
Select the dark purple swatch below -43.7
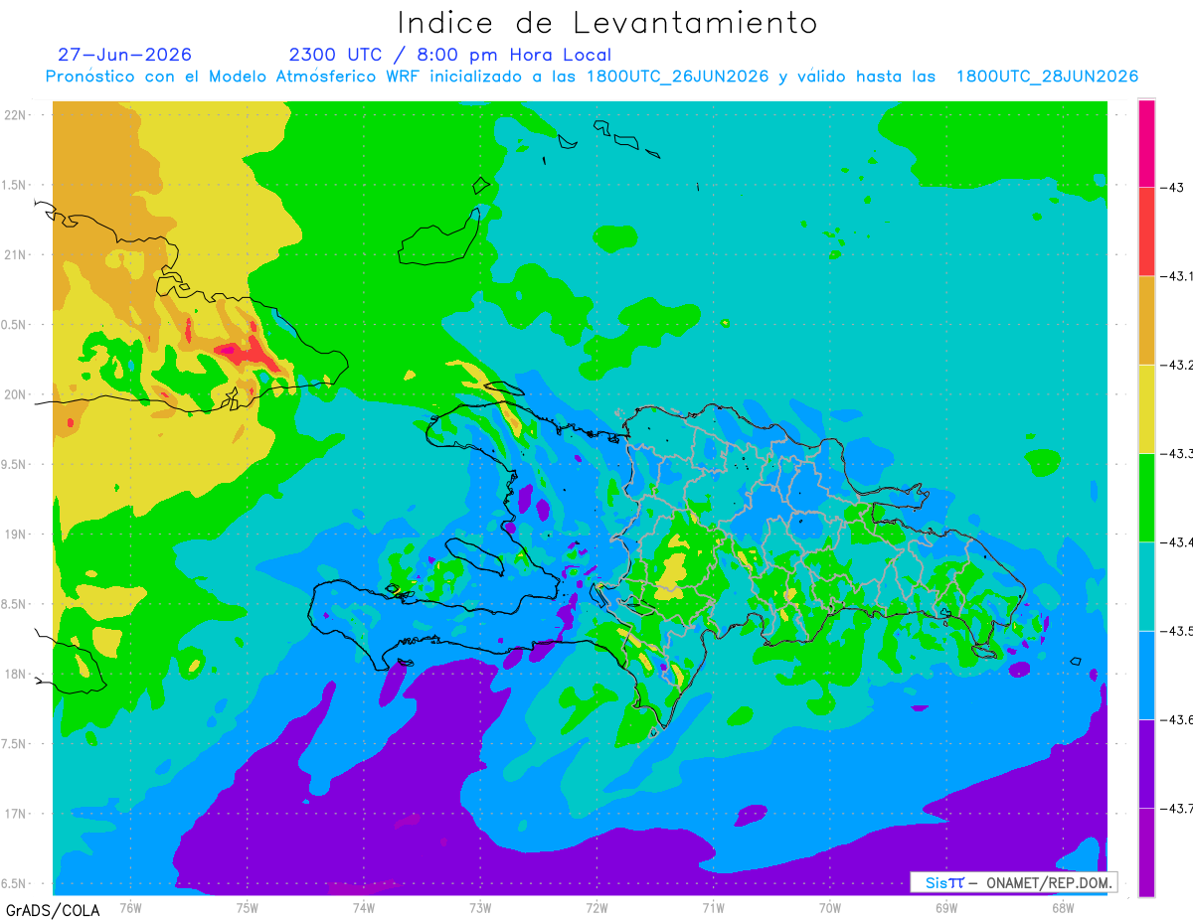coord(1146,851)
